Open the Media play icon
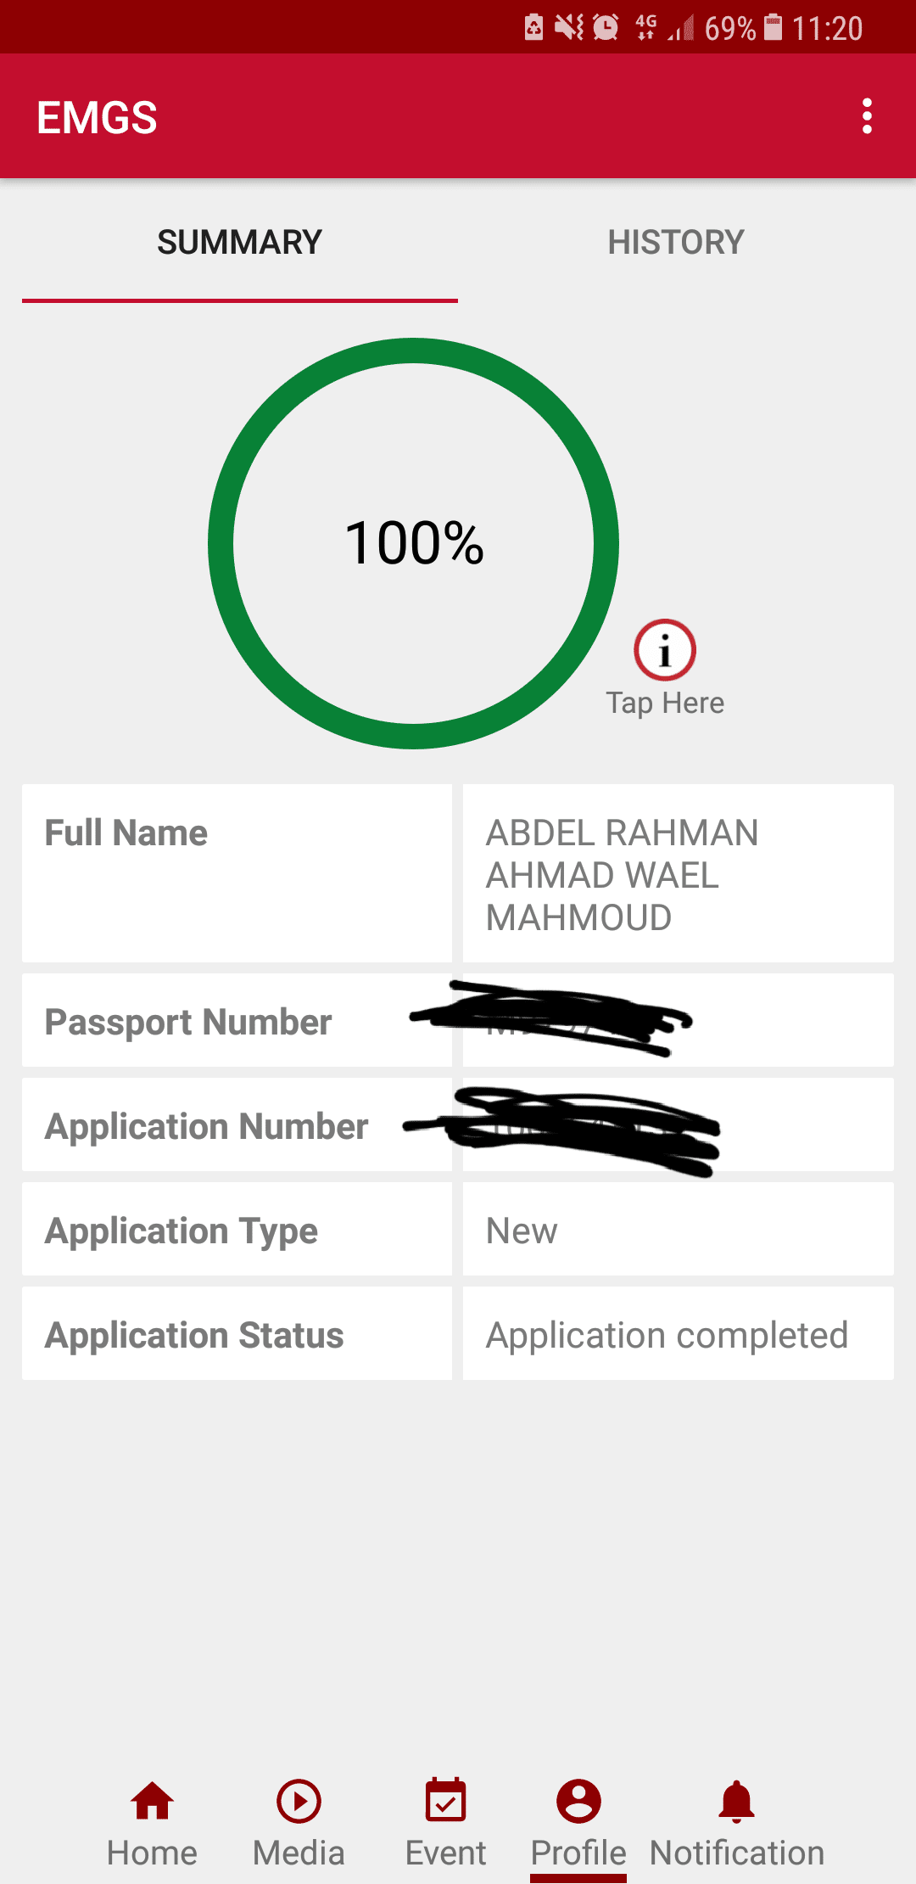This screenshot has width=916, height=1884. pos(299,1803)
